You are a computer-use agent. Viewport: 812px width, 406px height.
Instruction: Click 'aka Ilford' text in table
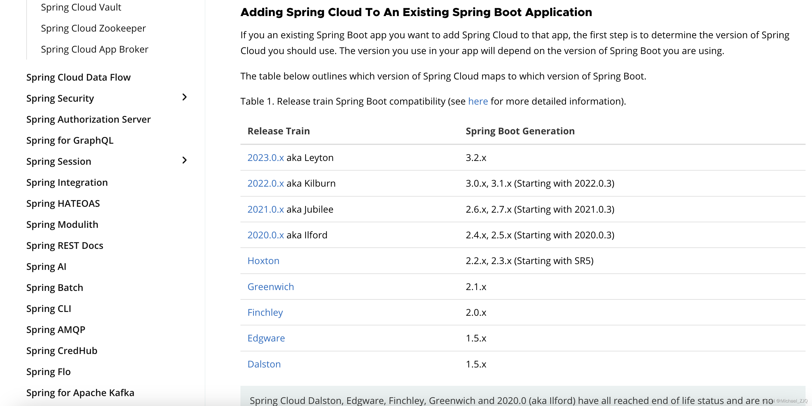307,235
